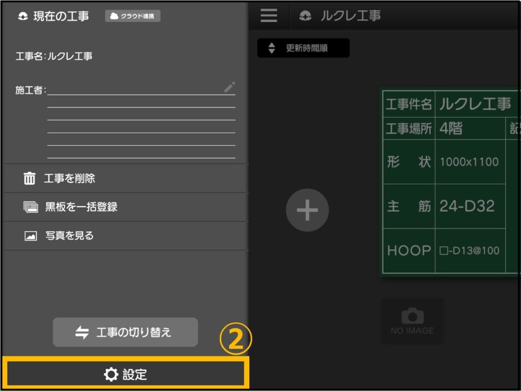Screen dimensions: 521x391
Task: Click the ルクレ工事 title in top header
Action: [x=350, y=16]
